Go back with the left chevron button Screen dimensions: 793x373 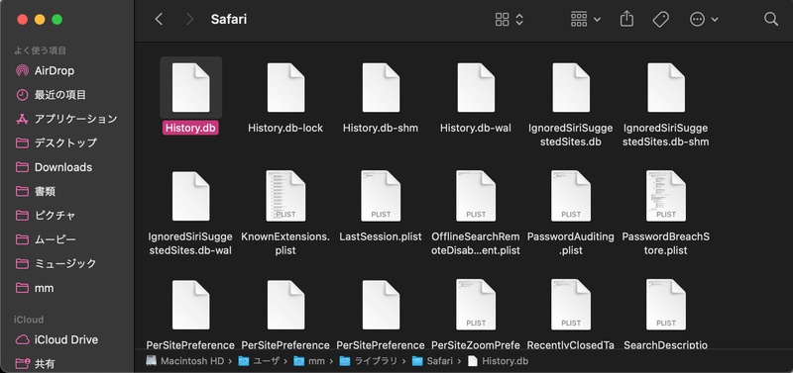pos(159,19)
